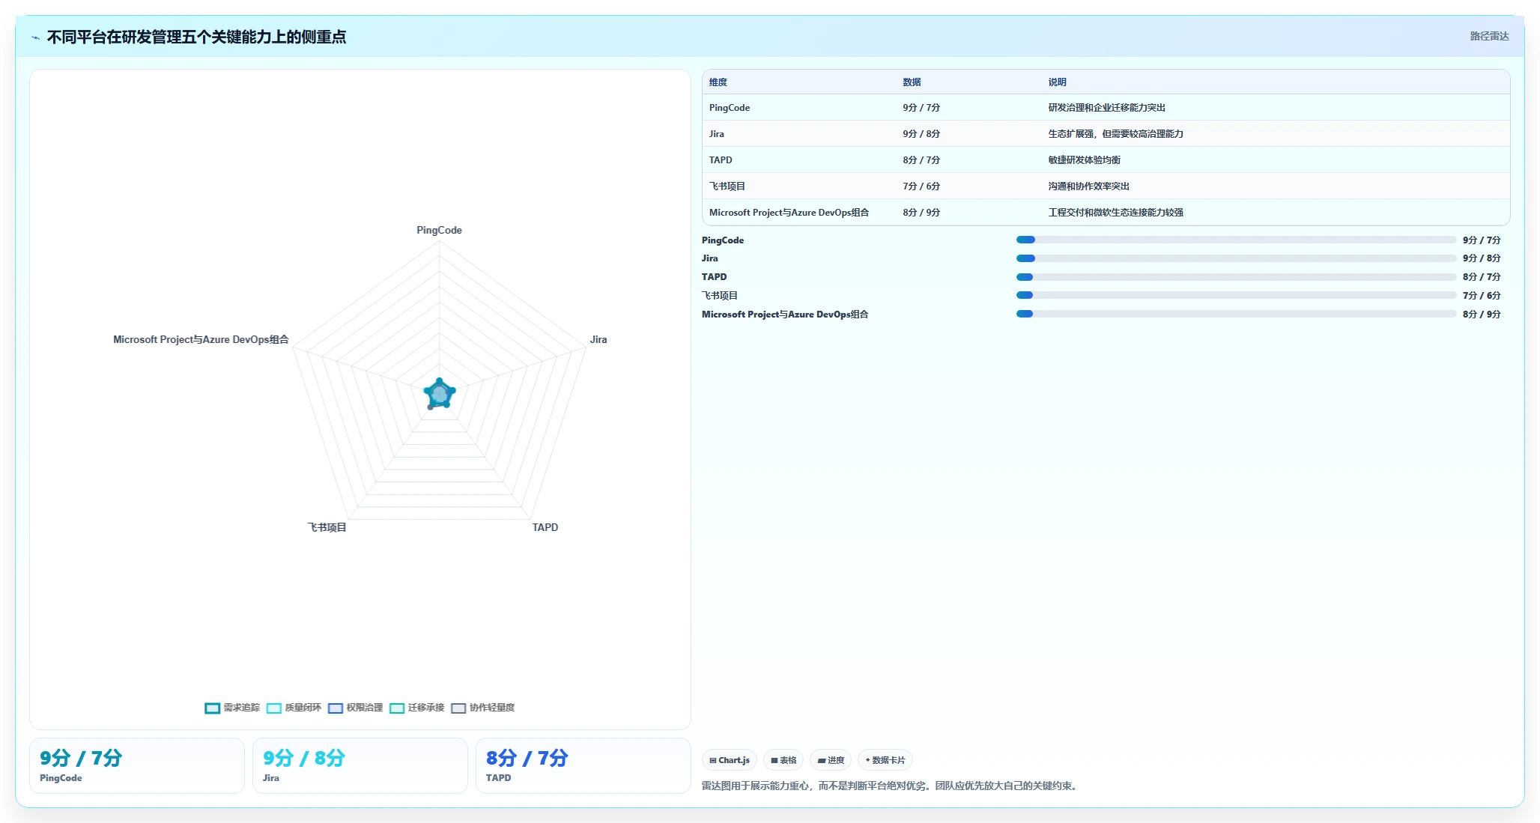
Task: Toggle the 需求追踪 legend series
Action: [x=232, y=708]
